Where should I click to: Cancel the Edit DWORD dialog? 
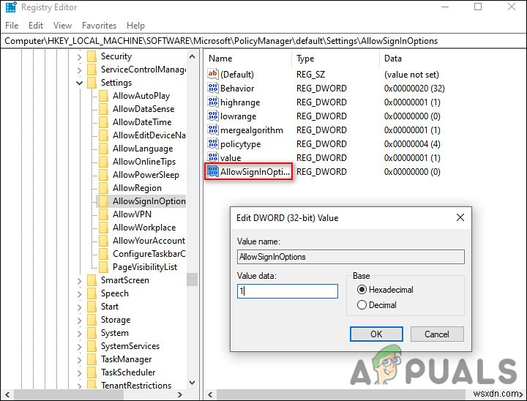(437, 334)
